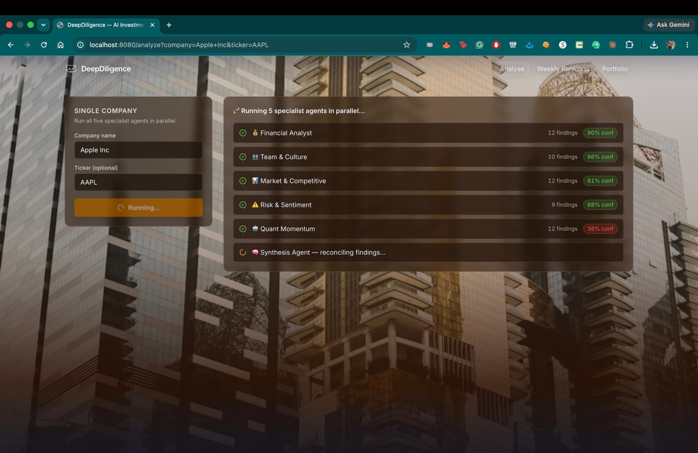Click the camera screenshot extension icon

click(x=430, y=45)
